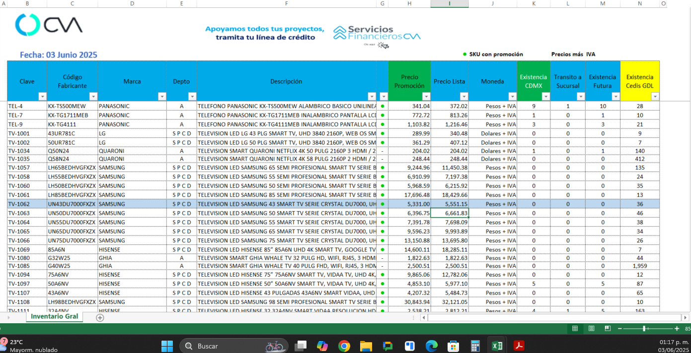Image resolution: width=691 pixels, height=353 pixels.
Task: Switch to Page Break Preview view
Action: (x=608, y=329)
